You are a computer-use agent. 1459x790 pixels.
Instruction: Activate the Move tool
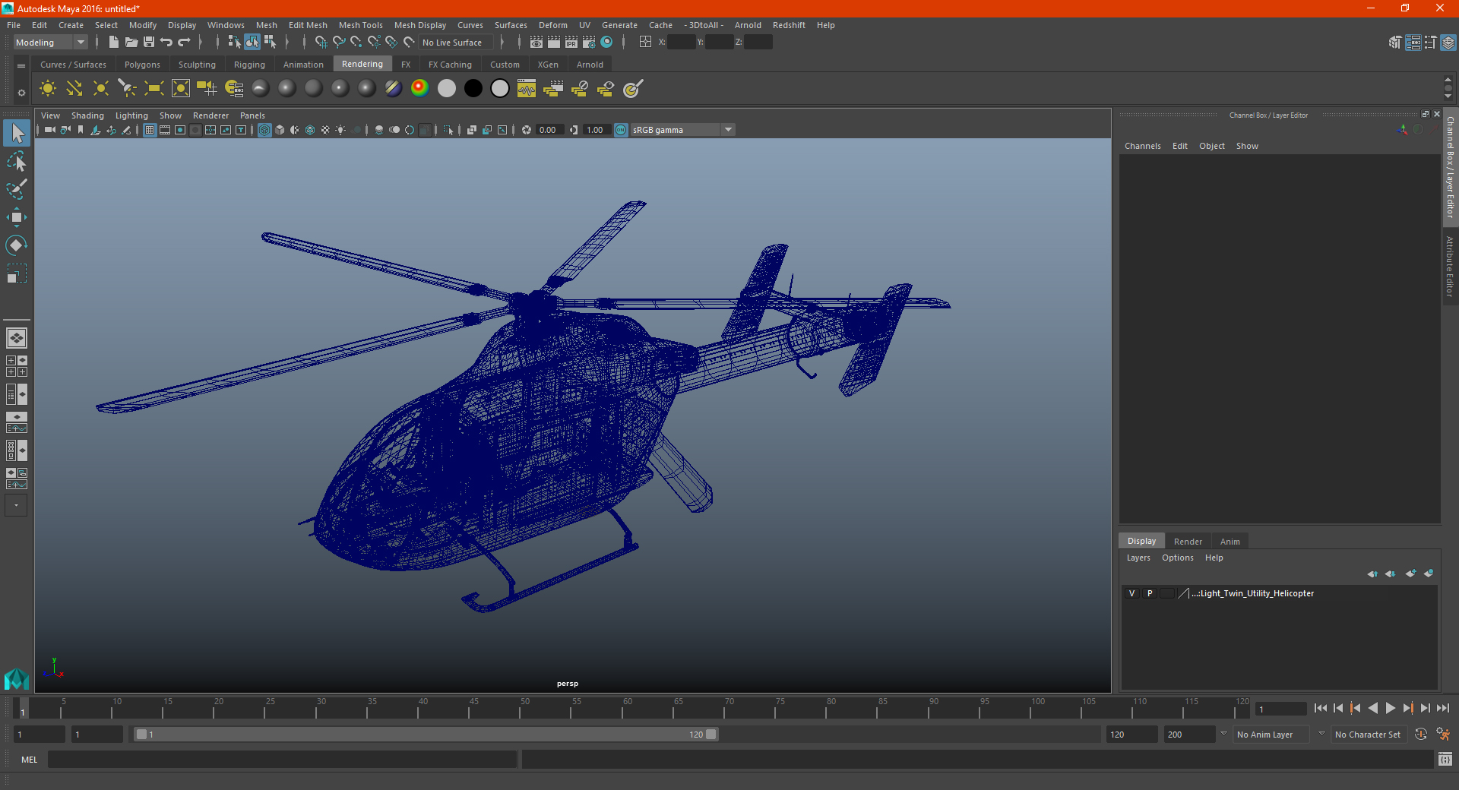(x=17, y=217)
